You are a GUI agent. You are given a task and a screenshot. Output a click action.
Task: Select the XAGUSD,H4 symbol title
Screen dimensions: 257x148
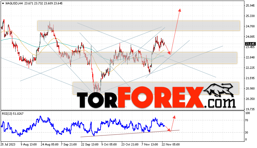(x=14, y=3)
